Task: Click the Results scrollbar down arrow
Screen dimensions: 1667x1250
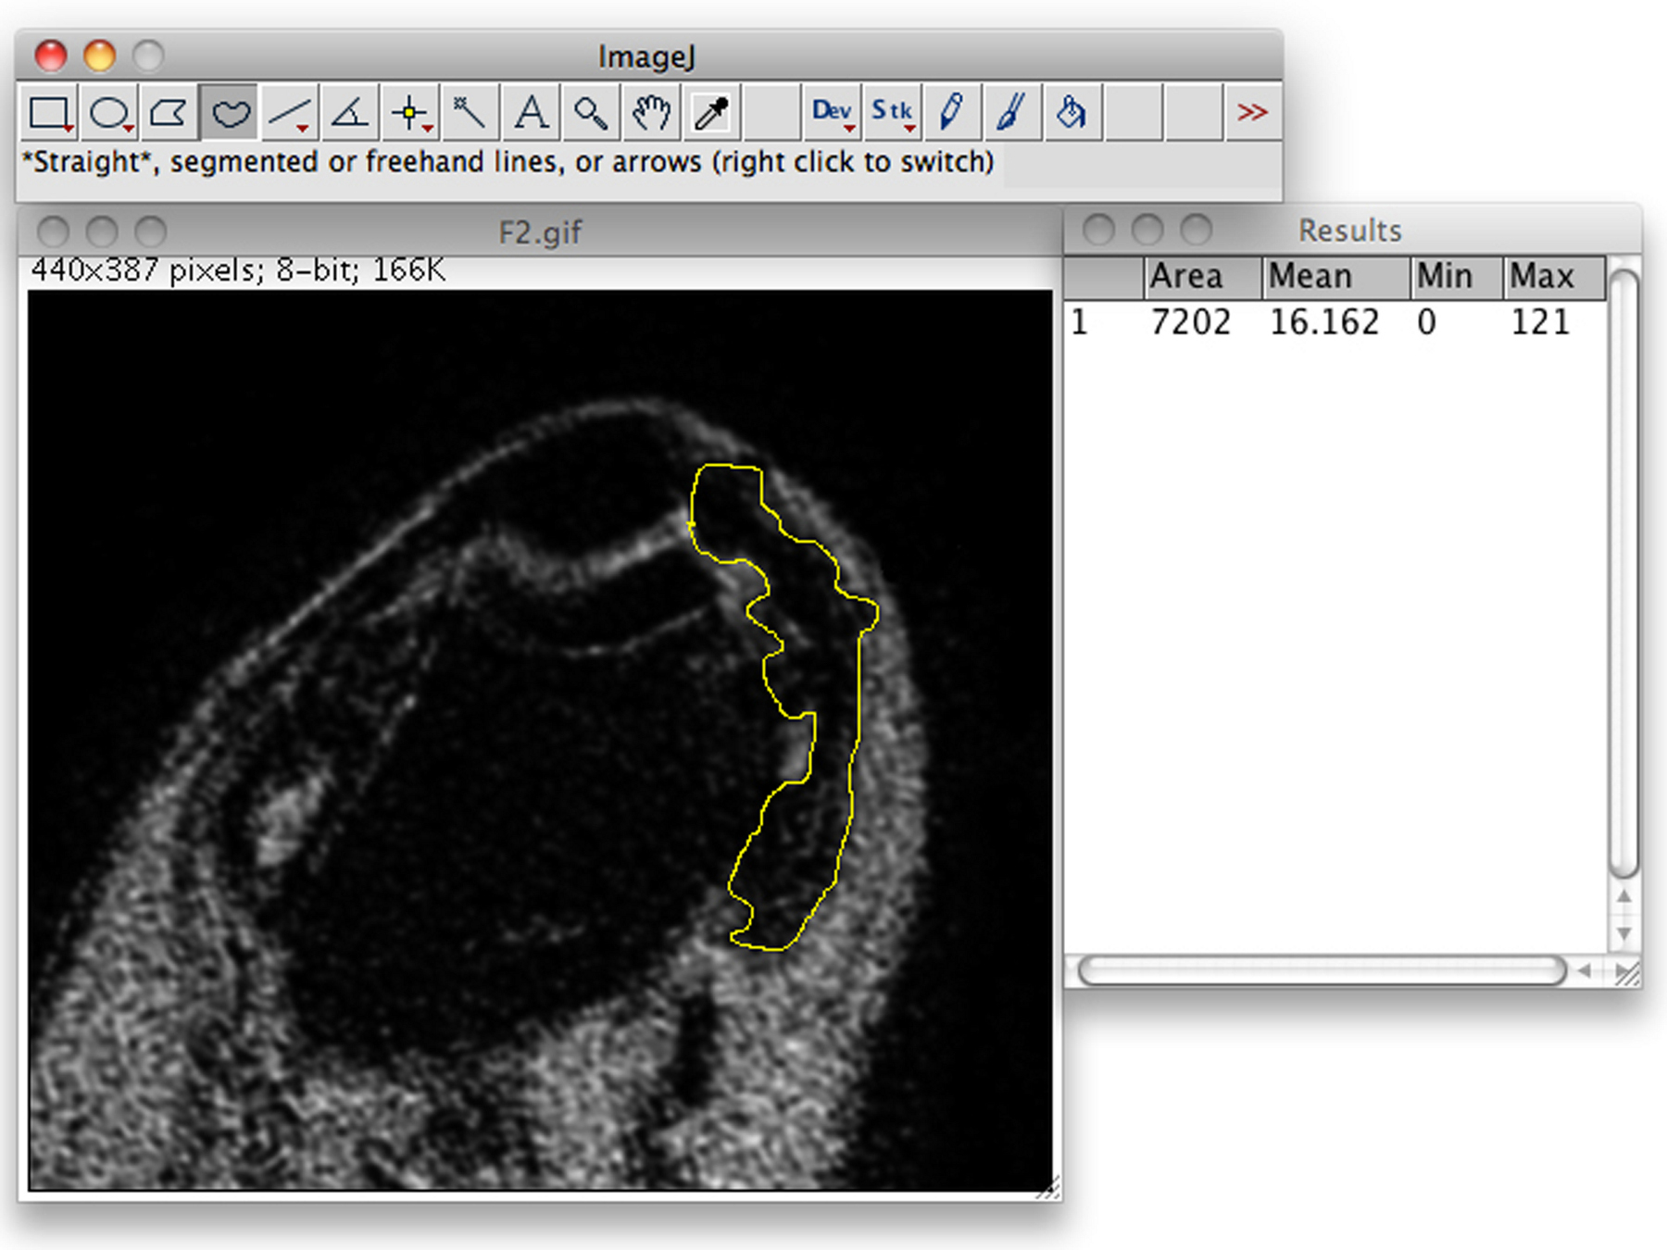Action: point(1623,933)
